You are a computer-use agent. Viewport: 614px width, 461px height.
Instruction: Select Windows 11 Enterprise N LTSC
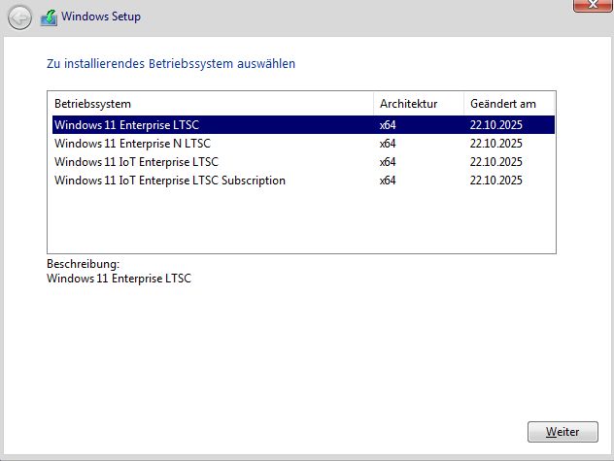click(x=303, y=144)
